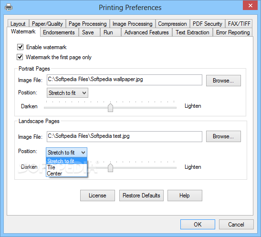Confirm settings with OK button
261x237 pixels.
pyautogui.click(x=198, y=224)
